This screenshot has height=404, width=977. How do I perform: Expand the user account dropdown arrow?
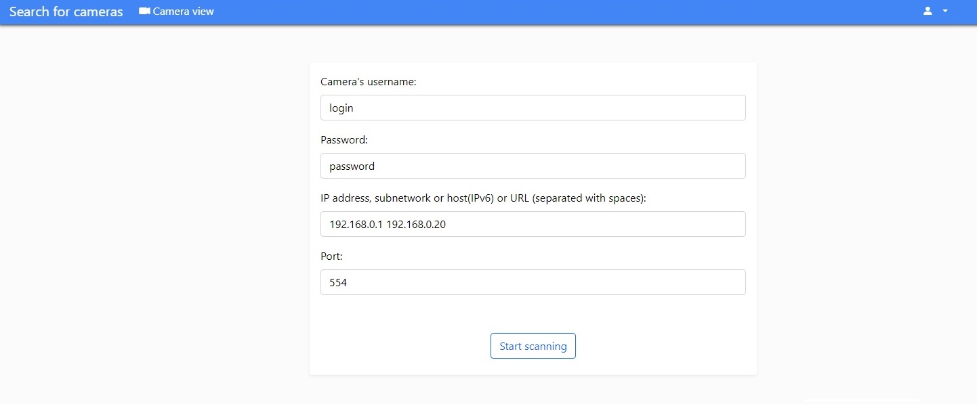(x=945, y=12)
